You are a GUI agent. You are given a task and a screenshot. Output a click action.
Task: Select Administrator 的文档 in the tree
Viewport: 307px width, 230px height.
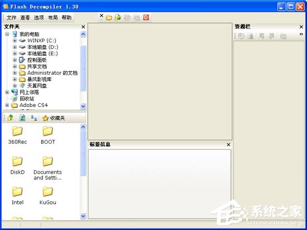(52, 73)
